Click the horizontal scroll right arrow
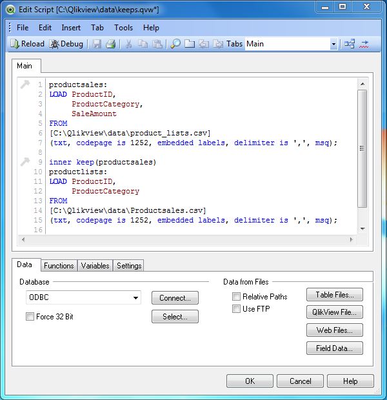This screenshot has height=400, width=387. click(352, 239)
